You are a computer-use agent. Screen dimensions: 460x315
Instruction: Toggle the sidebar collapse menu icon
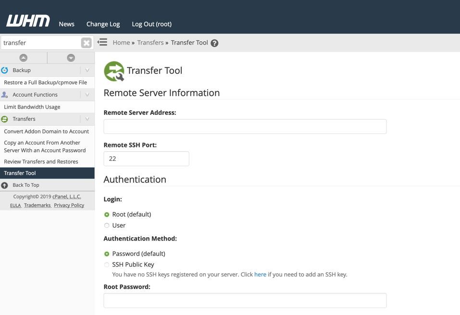pos(102,42)
